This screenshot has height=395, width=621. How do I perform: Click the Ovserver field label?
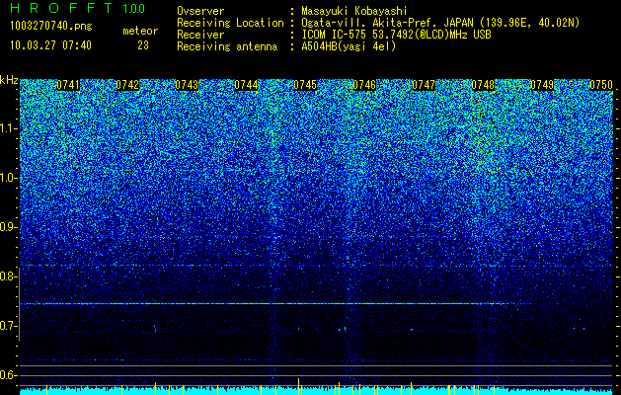tap(200, 11)
